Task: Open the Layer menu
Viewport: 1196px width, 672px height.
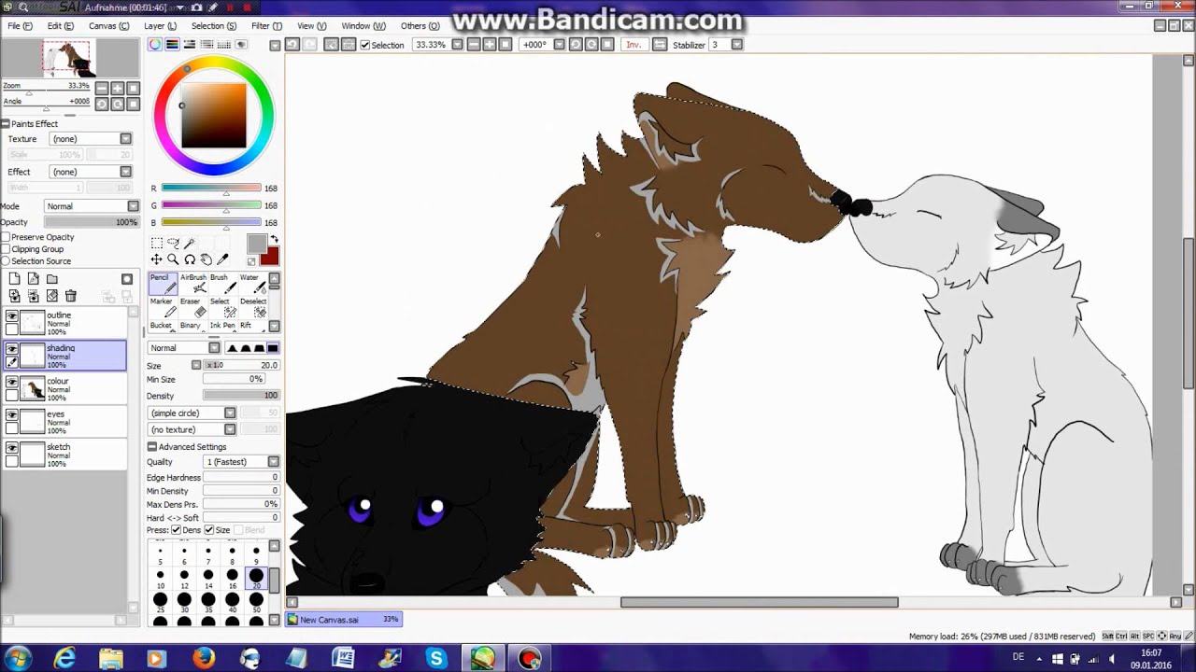Action: click(160, 26)
